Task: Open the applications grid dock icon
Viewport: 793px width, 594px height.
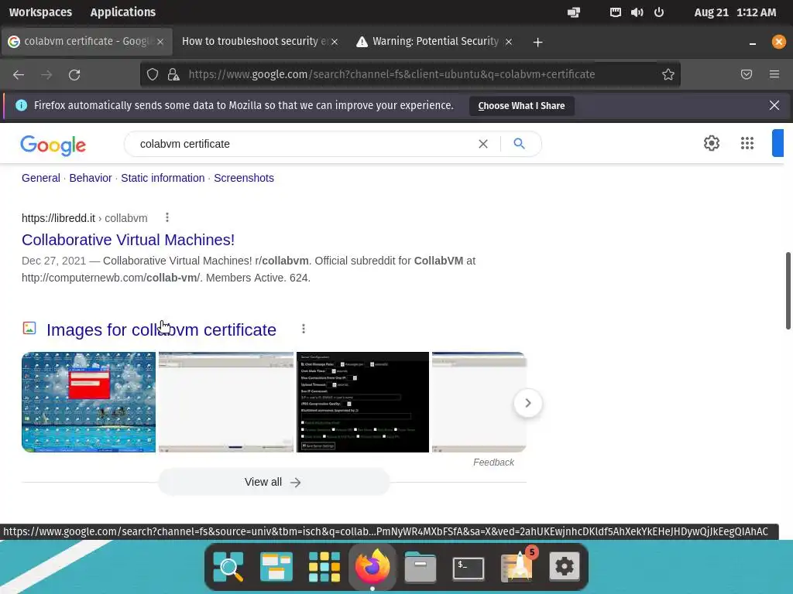Action: click(324, 567)
